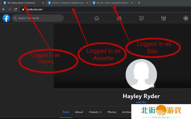
Task: Click the camera icon on profile picture
Action: [153, 85]
